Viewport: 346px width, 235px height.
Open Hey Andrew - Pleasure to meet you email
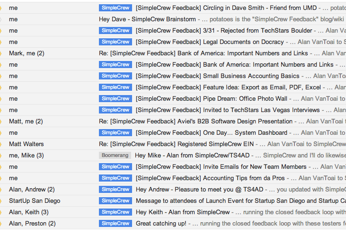click(x=199, y=189)
